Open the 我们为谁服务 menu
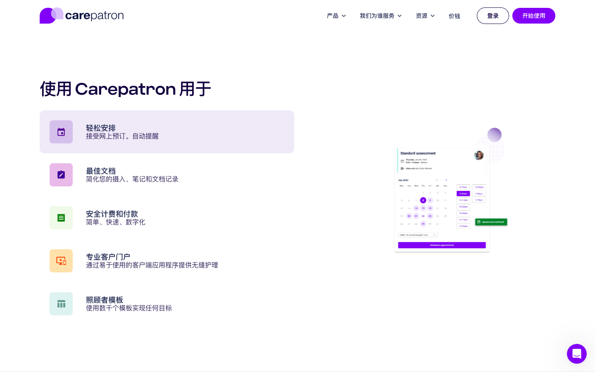The image size is (595, 372). click(381, 16)
